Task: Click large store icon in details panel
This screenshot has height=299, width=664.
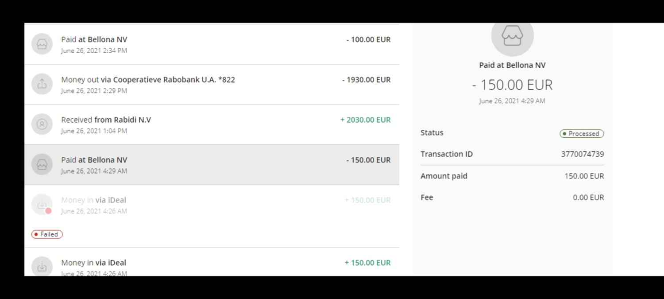Action: click(512, 36)
